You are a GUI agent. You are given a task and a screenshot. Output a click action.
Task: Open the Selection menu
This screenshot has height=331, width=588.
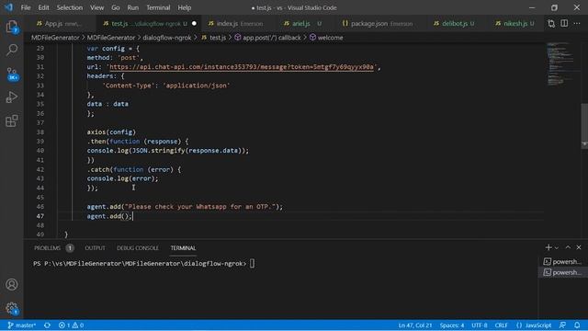click(70, 8)
